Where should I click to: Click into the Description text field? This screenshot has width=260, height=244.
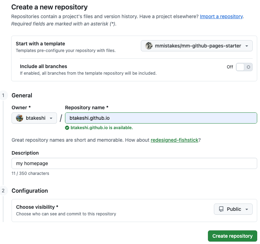[134, 163]
